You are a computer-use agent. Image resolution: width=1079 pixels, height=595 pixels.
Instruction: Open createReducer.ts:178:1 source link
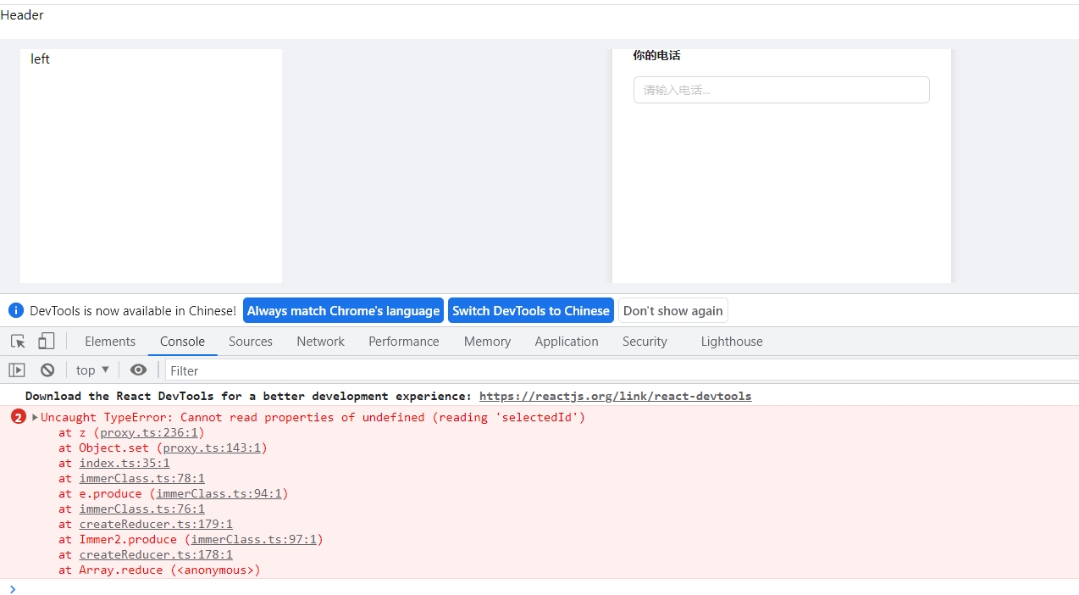(x=156, y=554)
